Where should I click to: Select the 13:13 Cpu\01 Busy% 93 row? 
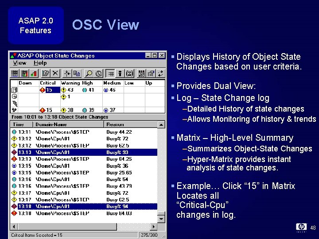(84, 152)
